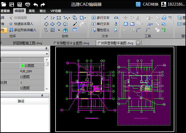Open the boundary hatch tool dropdown arrow
The image size is (186, 133).
[85, 18]
